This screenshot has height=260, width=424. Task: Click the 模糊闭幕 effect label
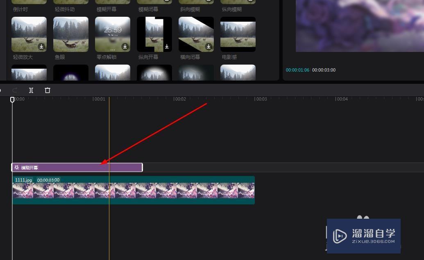(x=148, y=9)
